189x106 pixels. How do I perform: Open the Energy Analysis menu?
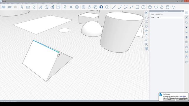(38, 3)
